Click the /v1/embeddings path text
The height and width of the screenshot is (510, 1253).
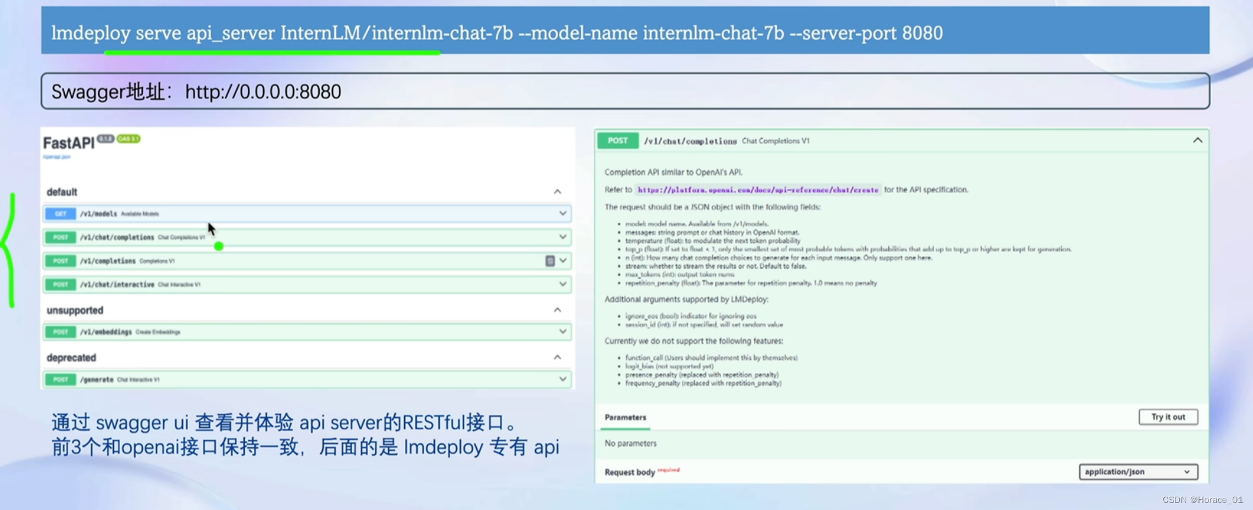coord(106,332)
